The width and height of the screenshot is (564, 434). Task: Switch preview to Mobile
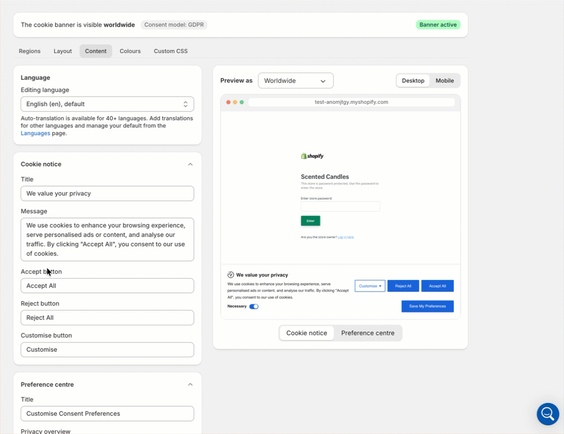(445, 81)
